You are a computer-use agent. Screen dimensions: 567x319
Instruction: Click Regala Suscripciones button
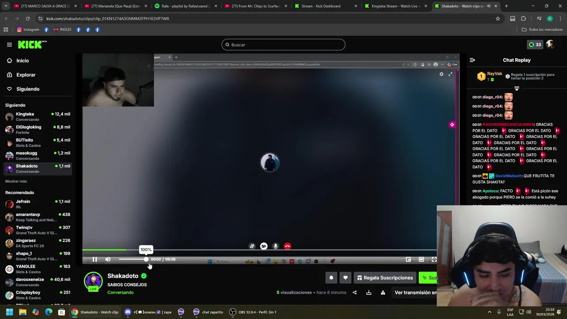pos(384,278)
